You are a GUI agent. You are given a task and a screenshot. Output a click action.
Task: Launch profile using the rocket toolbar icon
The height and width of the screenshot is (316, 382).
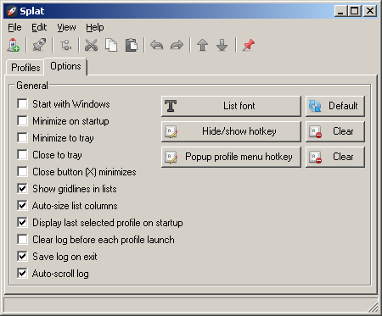(x=39, y=45)
